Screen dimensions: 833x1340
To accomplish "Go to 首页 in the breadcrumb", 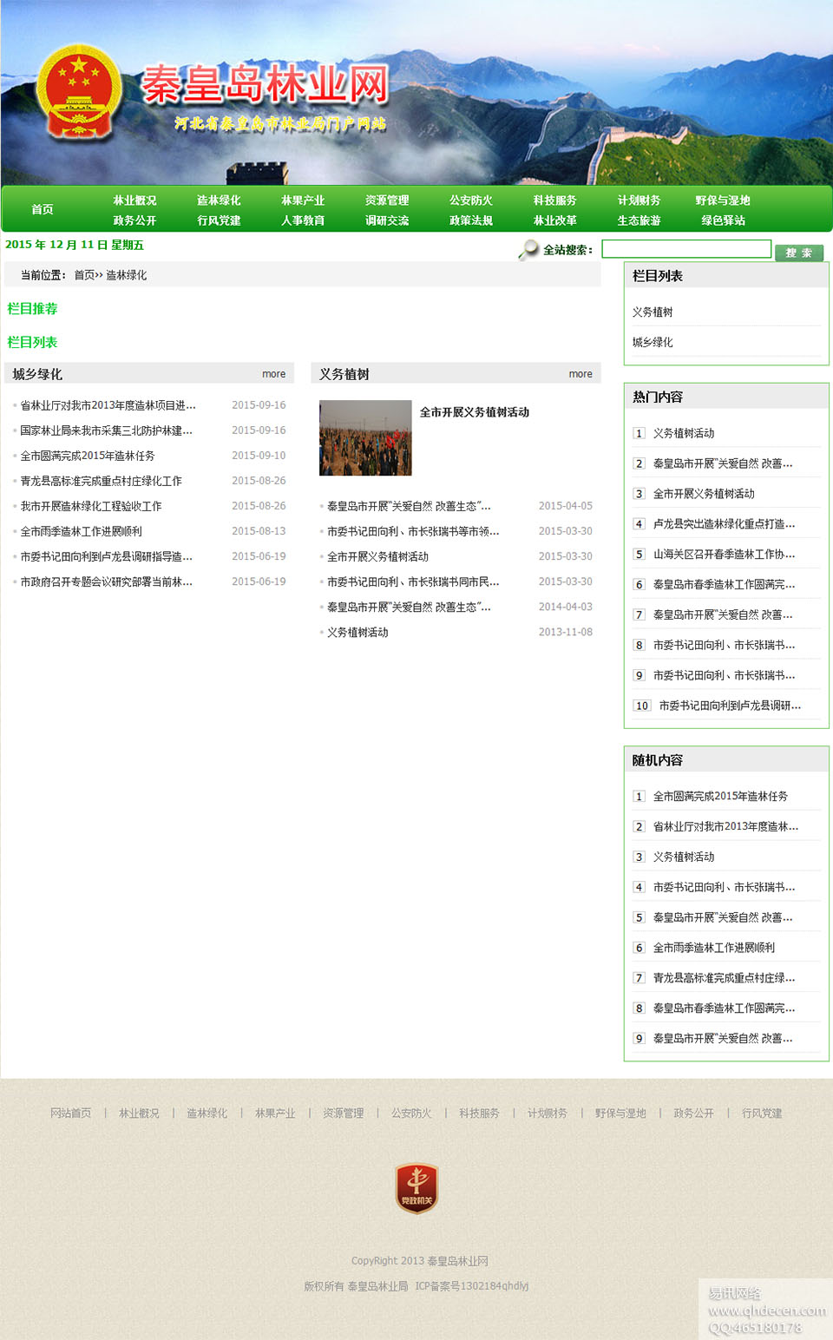I will click(84, 275).
